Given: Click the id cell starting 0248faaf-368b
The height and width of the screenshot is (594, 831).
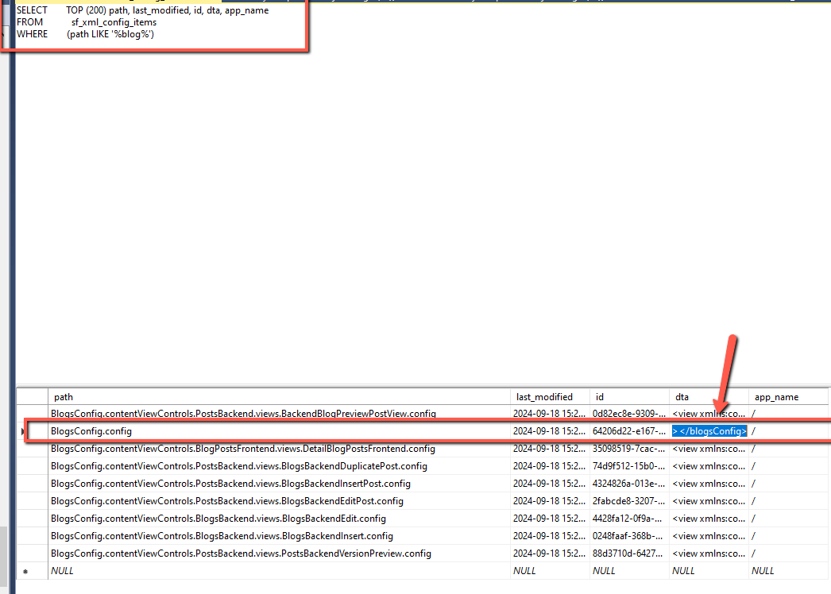Looking at the screenshot, I should click(629, 536).
